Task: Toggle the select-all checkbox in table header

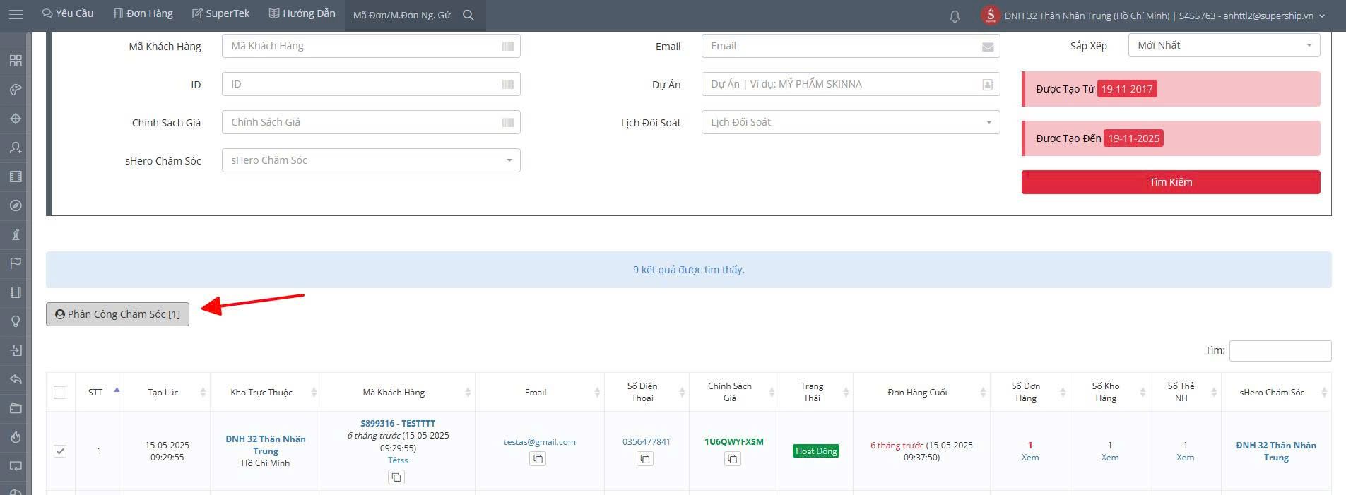Action: (x=60, y=393)
